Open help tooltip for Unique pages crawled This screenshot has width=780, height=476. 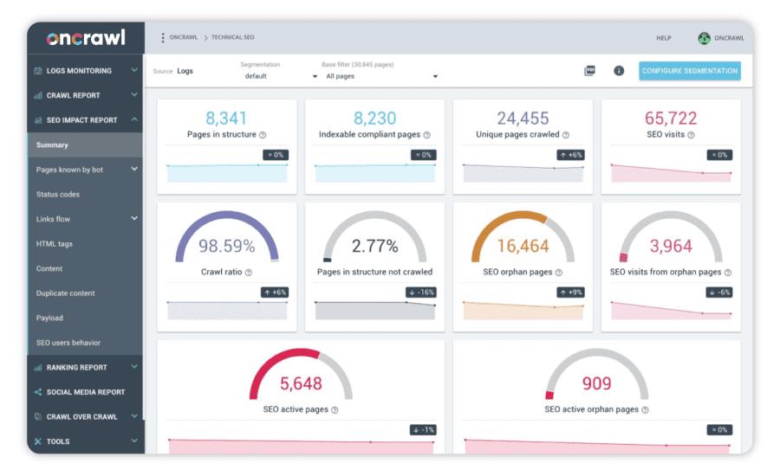[x=566, y=135]
